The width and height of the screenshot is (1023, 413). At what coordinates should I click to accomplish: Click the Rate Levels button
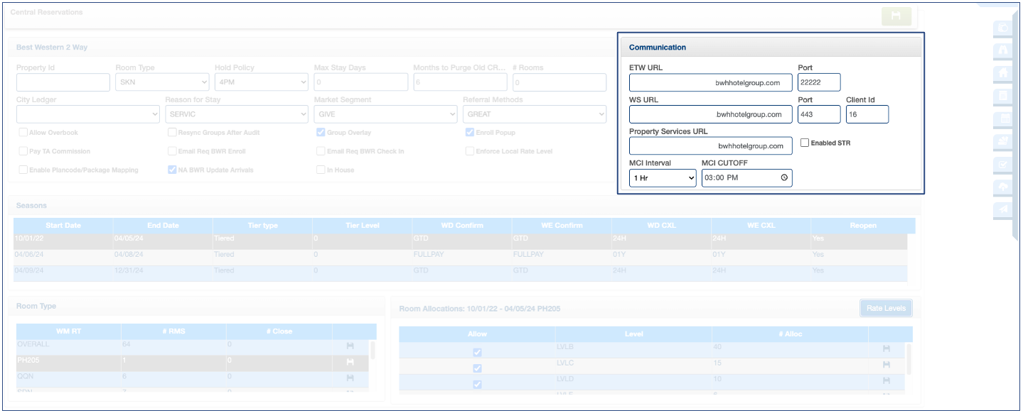coord(885,308)
